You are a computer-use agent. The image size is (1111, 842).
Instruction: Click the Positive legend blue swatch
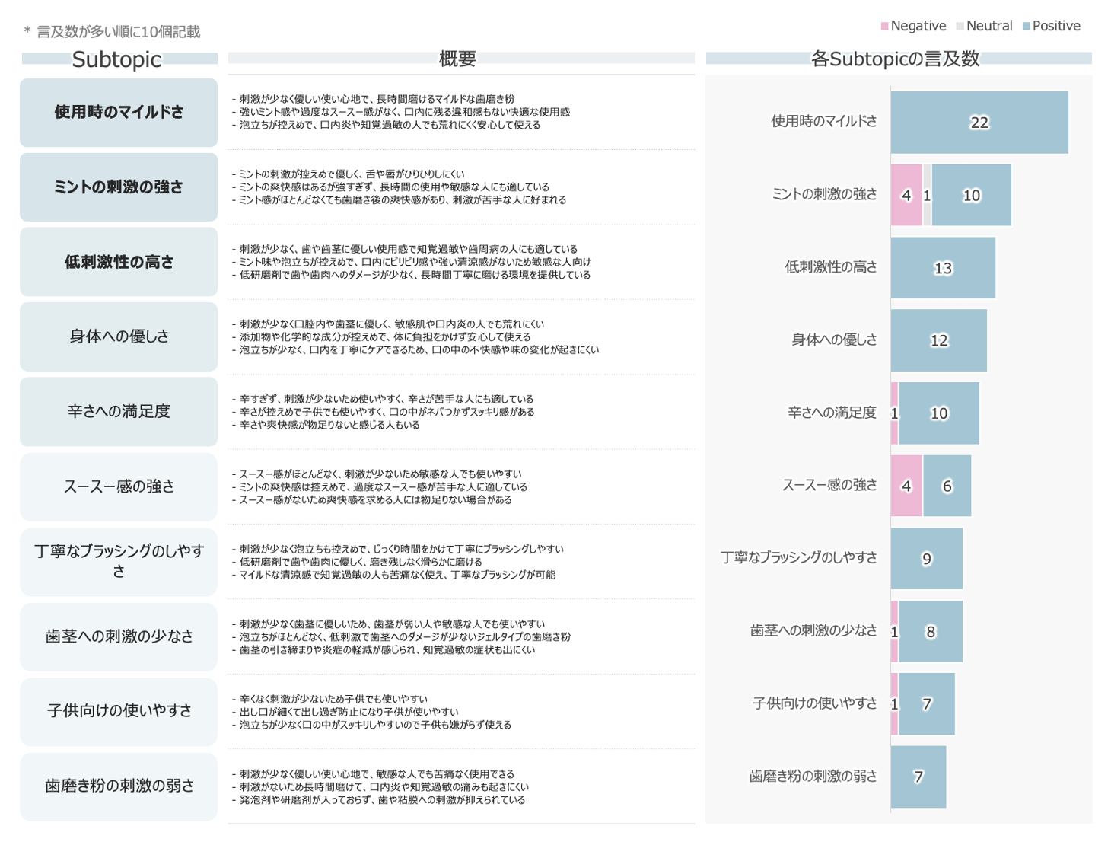coord(1026,27)
